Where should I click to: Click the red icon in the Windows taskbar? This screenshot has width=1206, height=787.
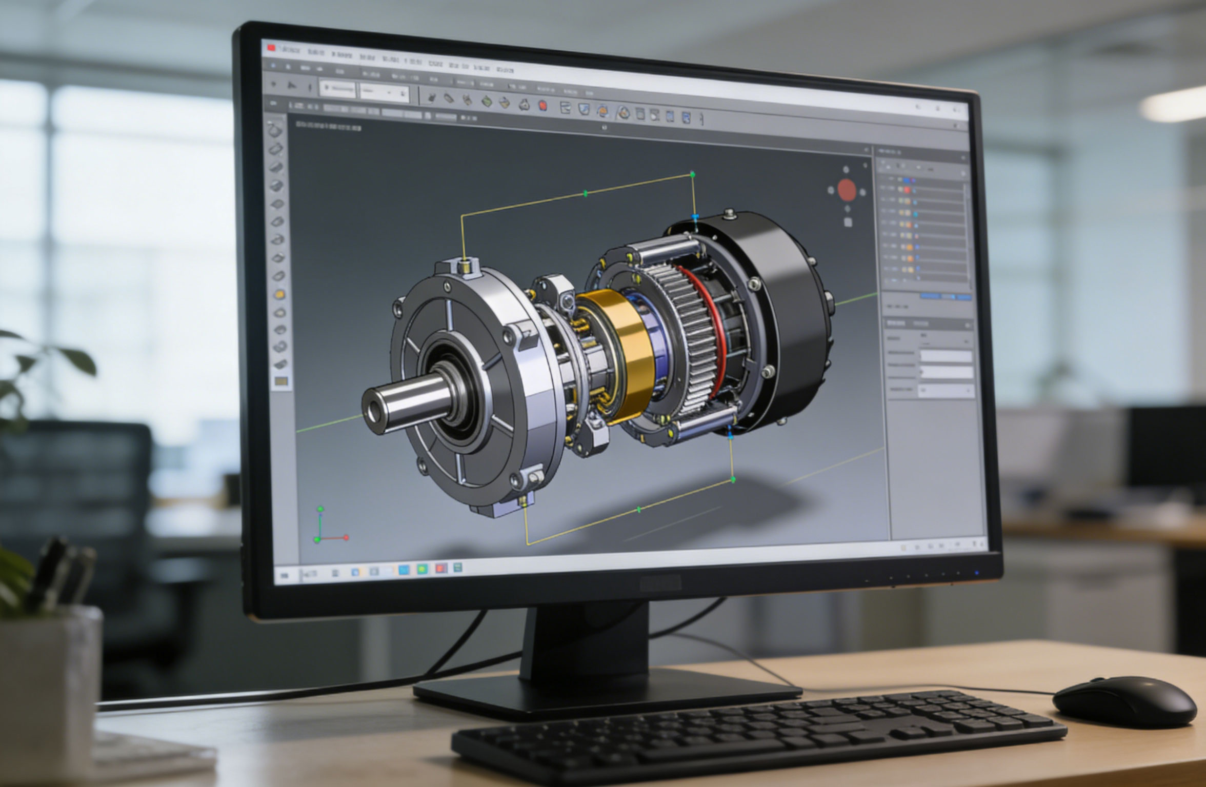click(440, 568)
